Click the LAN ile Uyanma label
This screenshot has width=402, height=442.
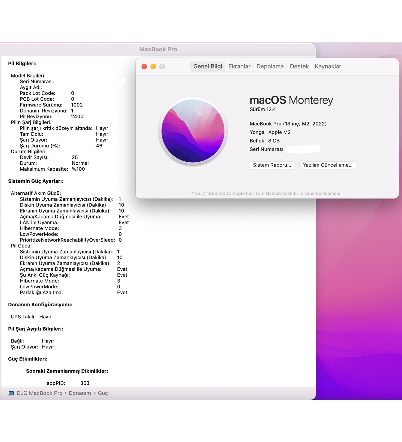click(39, 223)
